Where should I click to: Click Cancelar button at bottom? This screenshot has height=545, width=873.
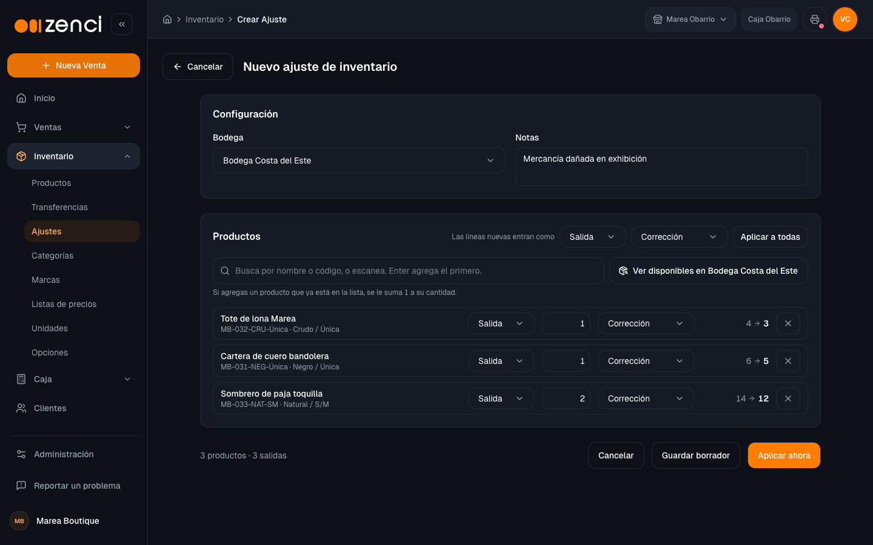(616, 455)
